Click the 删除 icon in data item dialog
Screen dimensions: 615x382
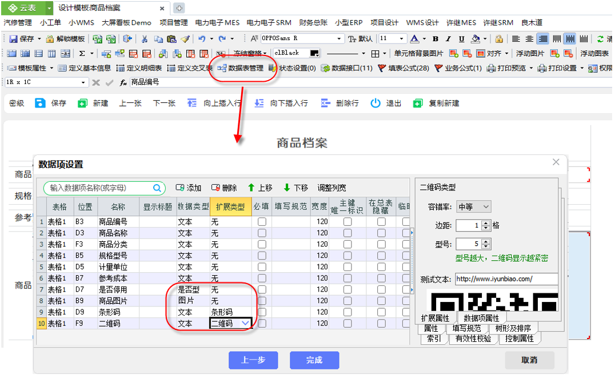[x=215, y=188]
